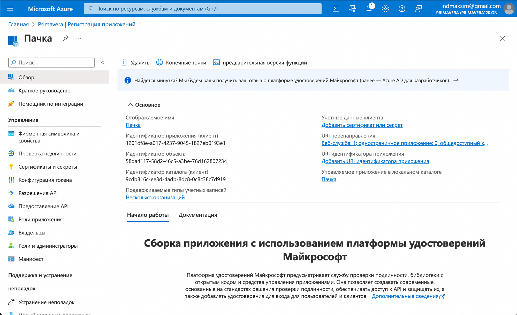517x315 pixels.
Task: Click the Несколько организаций link
Action: tap(155, 198)
